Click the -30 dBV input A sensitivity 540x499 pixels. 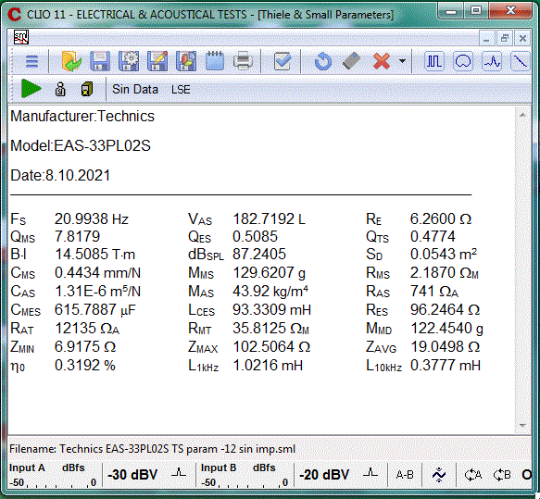[132, 475]
